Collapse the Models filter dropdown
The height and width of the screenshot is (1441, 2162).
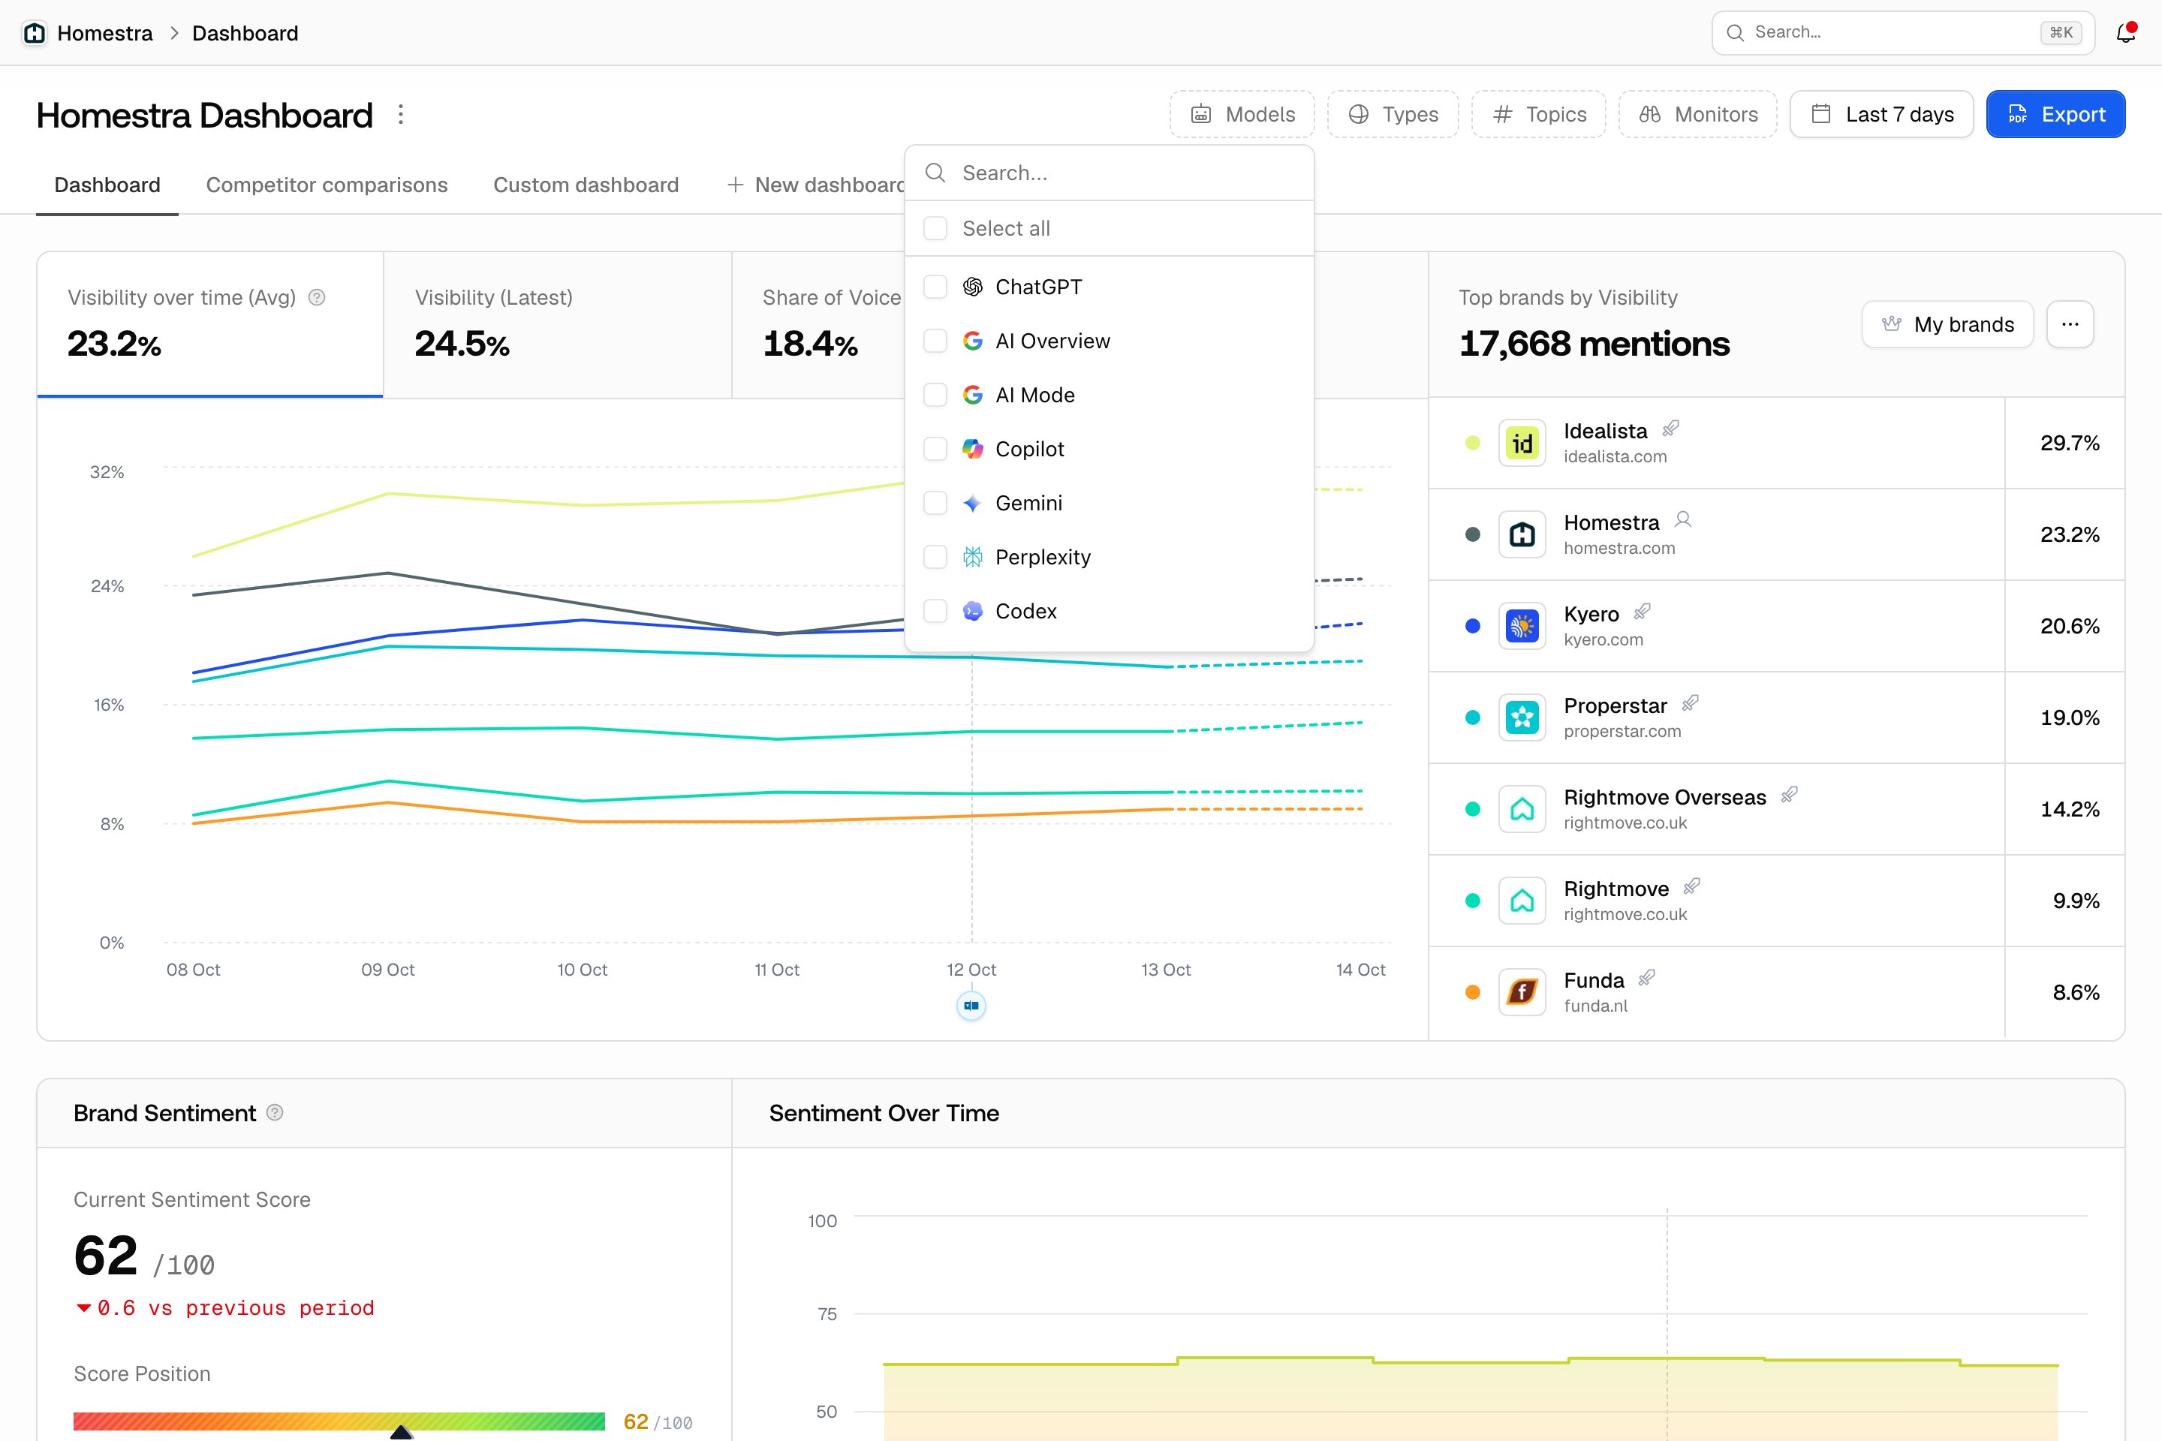tap(1242, 114)
